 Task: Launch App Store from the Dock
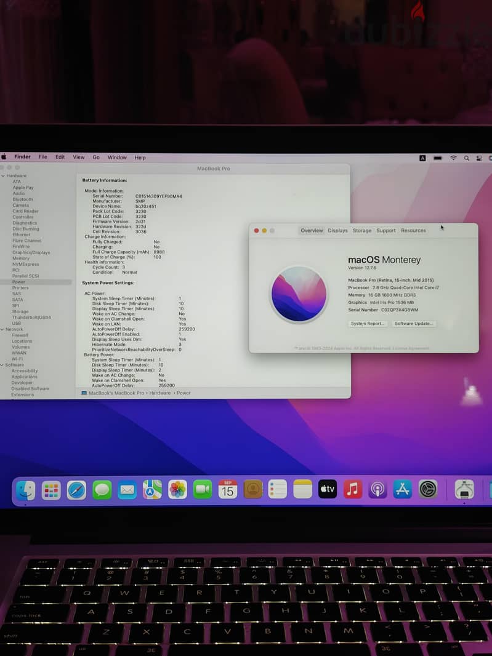[402, 489]
